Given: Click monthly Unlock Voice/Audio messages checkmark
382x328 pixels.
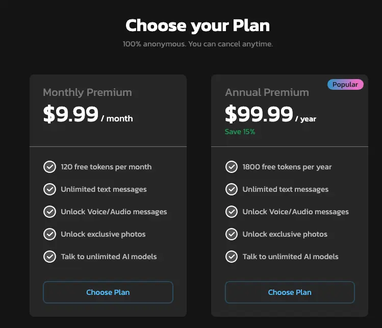Looking at the screenshot, I should coord(49,212).
